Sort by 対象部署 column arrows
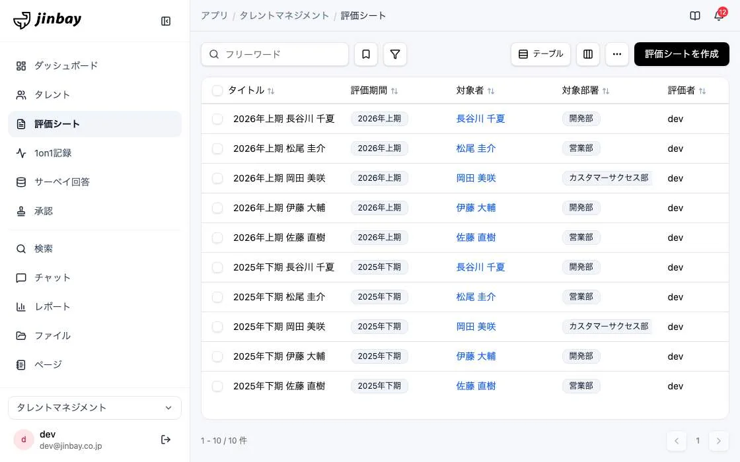The width and height of the screenshot is (740, 462). pyautogui.click(x=606, y=91)
